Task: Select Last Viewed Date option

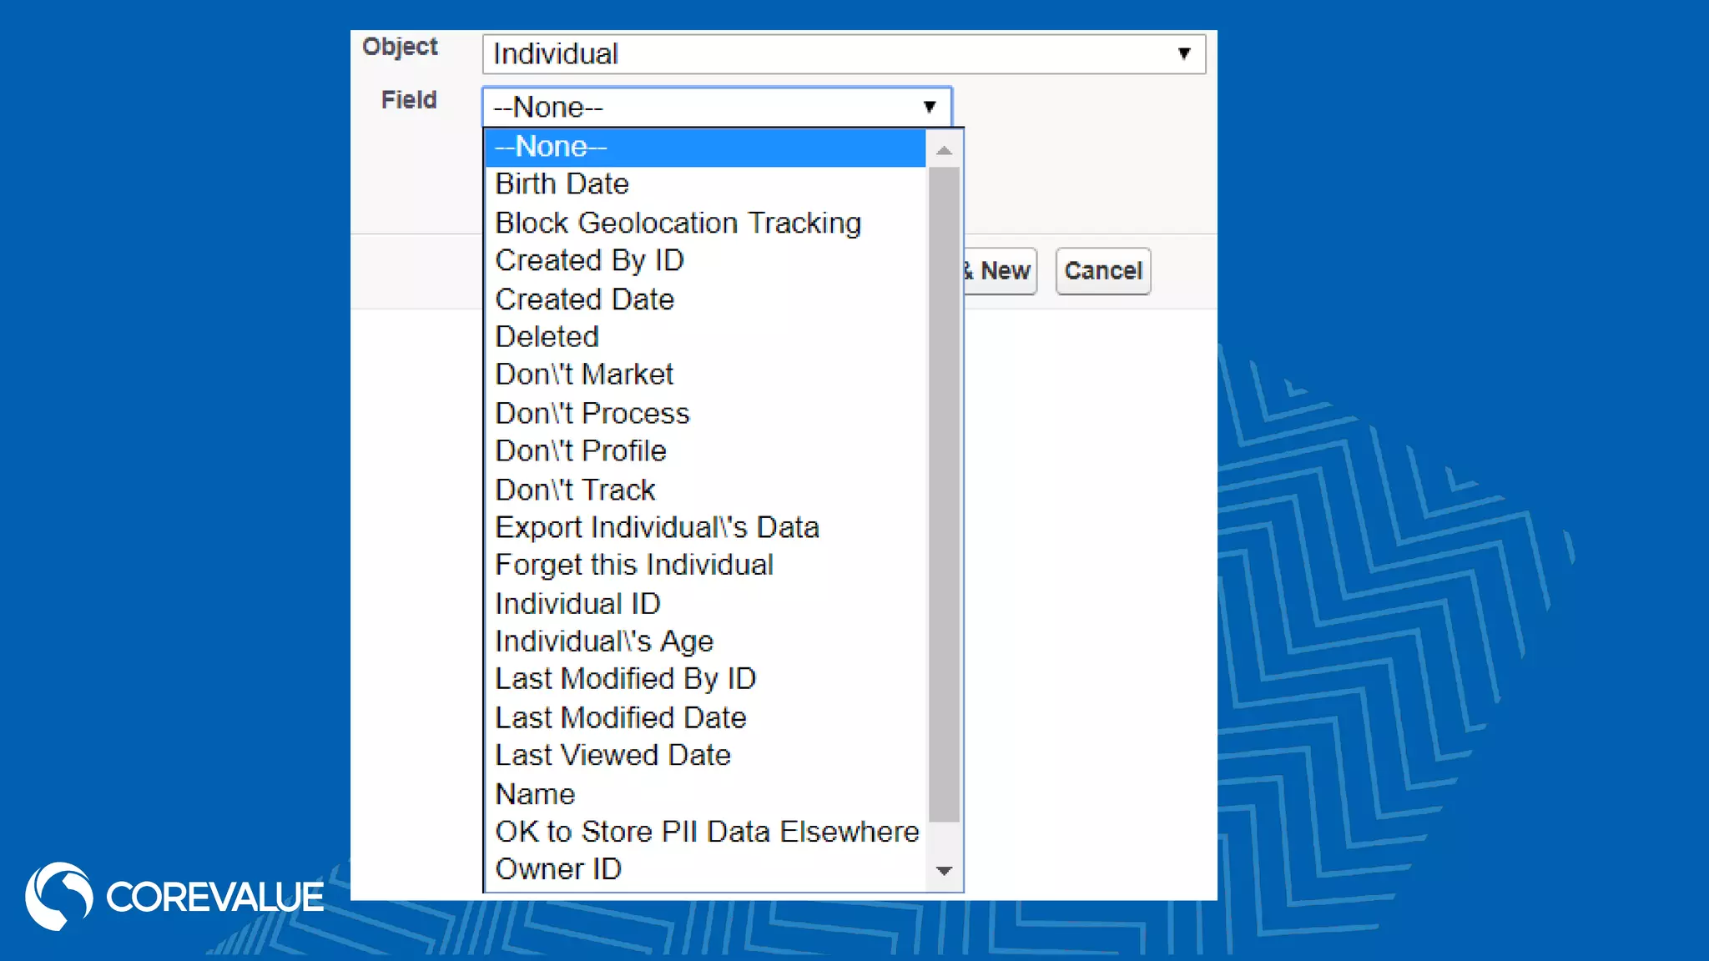Action: pos(613,756)
